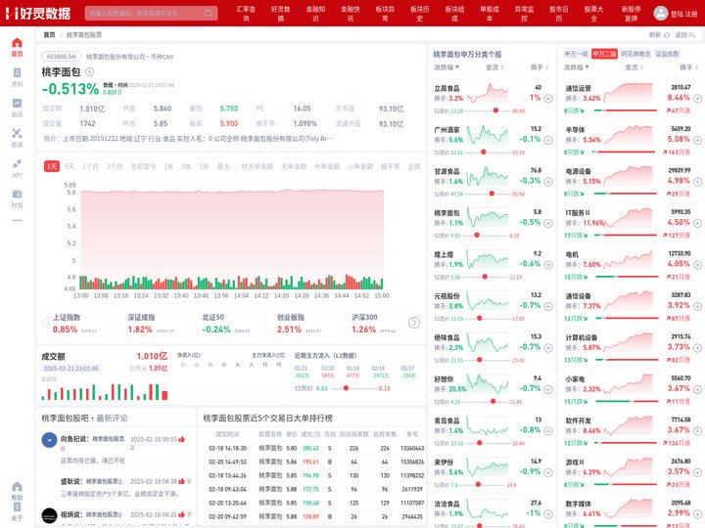Open the 新股停复牌 menu item

click(631, 14)
